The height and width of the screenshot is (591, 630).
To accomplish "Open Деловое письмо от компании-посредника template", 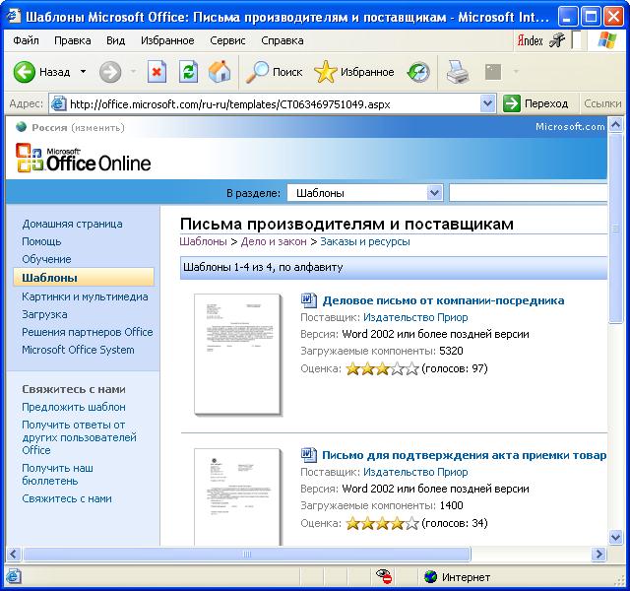I will pyautogui.click(x=443, y=300).
